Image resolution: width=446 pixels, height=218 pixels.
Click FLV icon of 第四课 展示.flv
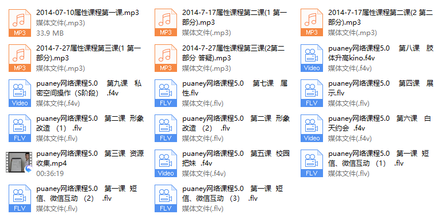coord(312,93)
